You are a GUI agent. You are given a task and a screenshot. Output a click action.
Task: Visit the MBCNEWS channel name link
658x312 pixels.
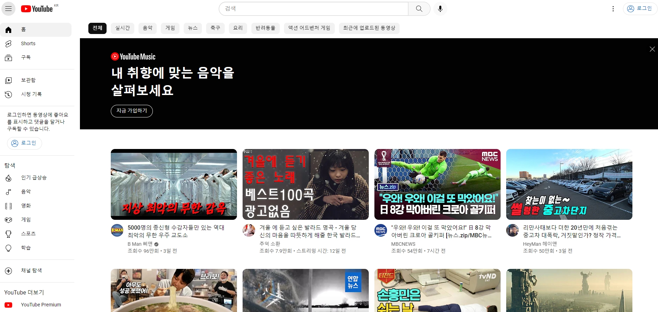click(x=403, y=244)
